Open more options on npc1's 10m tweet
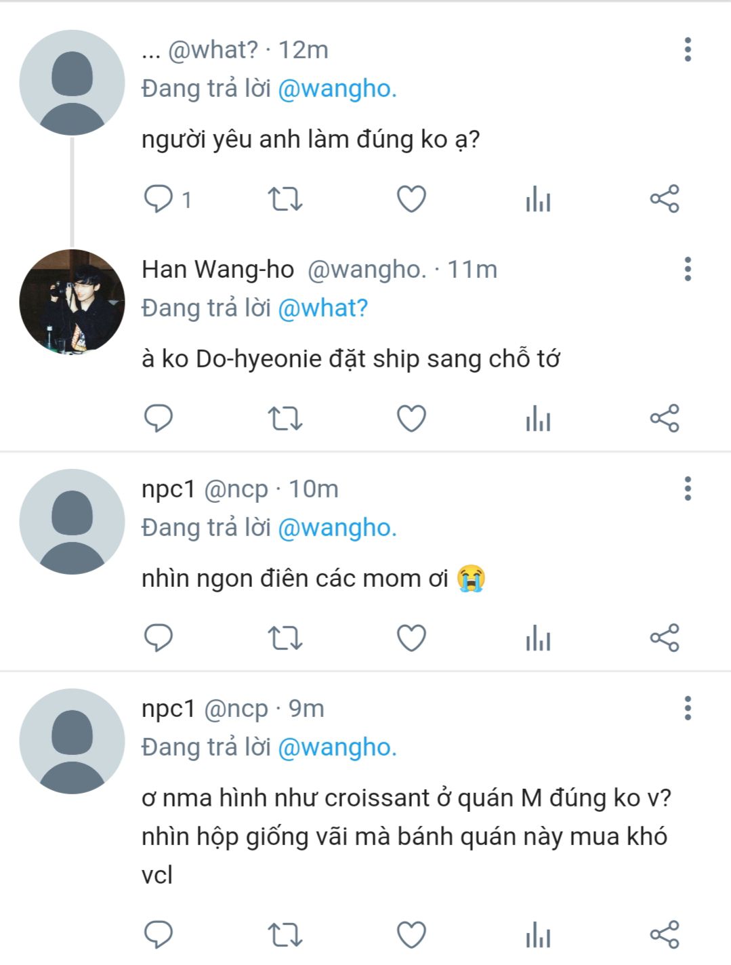Image resolution: width=731 pixels, height=965 pixels. click(688, 489)
